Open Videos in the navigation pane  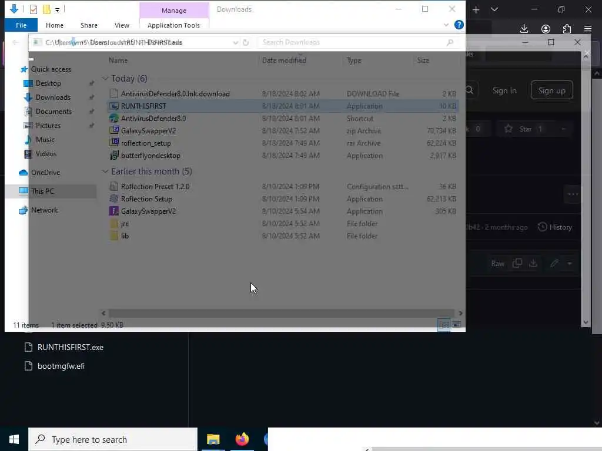pyautogui.click(x=46, y=154)
